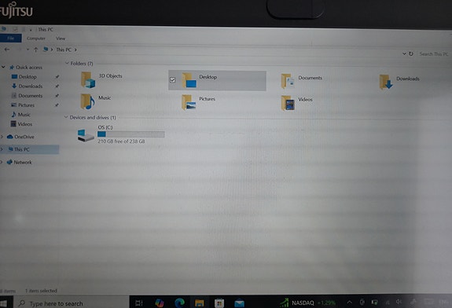Launch Copilot from the taskbar
The image size is (452, 308).
[160, 302]
